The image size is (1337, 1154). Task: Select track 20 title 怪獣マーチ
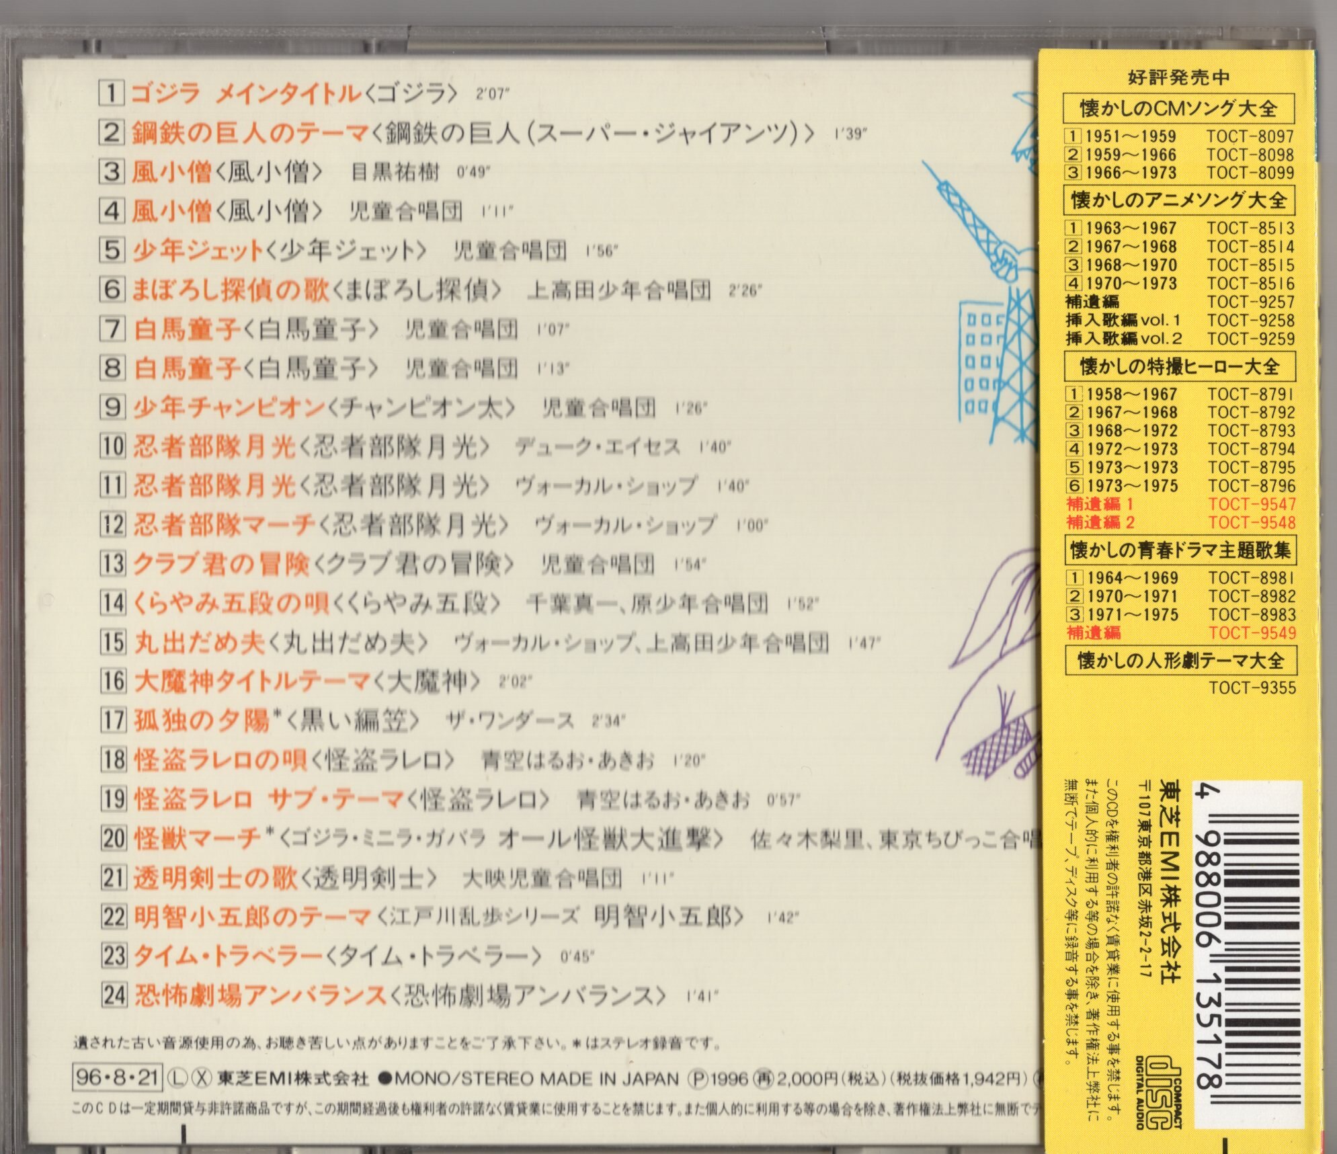point(197,838)
